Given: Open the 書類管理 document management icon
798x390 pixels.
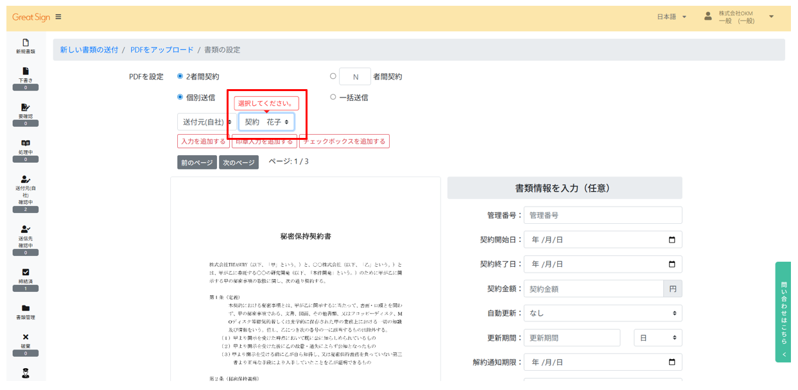Looking at the screenshot, I should click(x=26, y=310).
